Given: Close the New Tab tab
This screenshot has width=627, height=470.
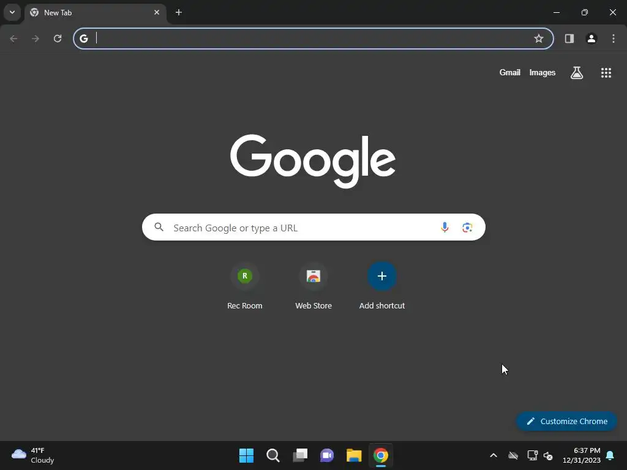Looking at the screenshot, I should point(157,12).
